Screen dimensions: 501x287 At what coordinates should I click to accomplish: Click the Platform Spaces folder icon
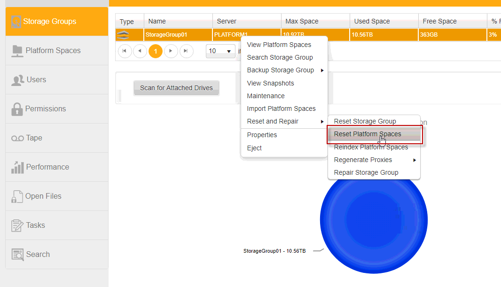17,51
